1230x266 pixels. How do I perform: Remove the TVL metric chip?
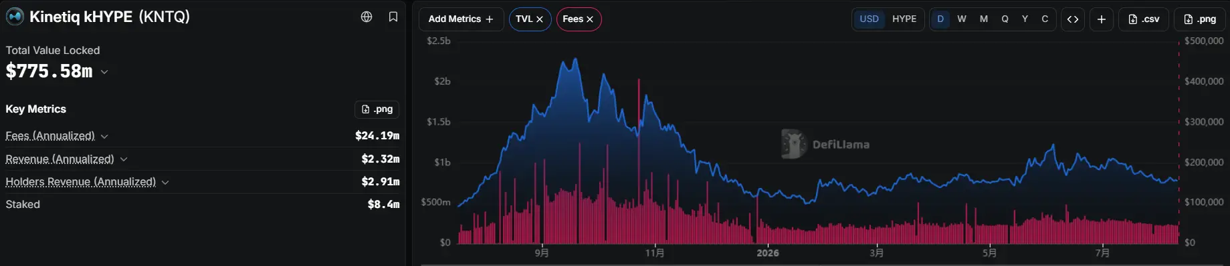540,19
